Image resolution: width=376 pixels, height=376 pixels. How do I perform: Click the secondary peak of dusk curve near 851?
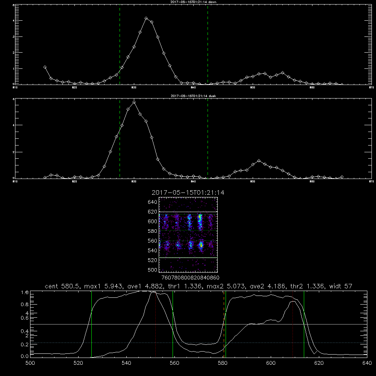259,161
